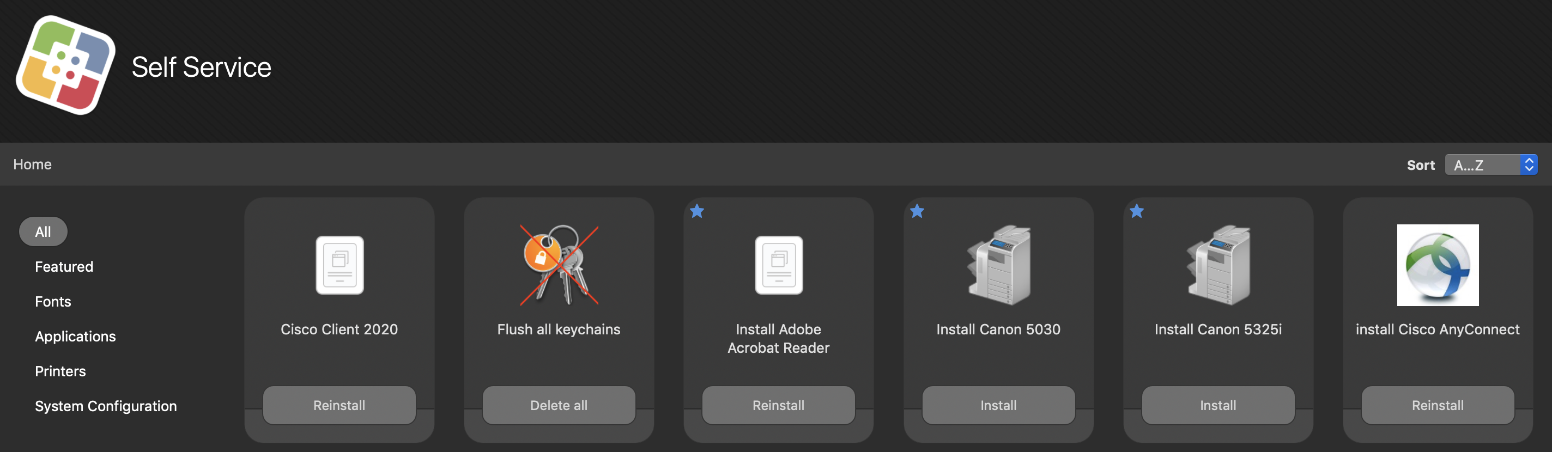Reinstall Cisco Client 2020
Image resolution: width=1552 pixels, height=452 pixels.
tap(339, 405)
